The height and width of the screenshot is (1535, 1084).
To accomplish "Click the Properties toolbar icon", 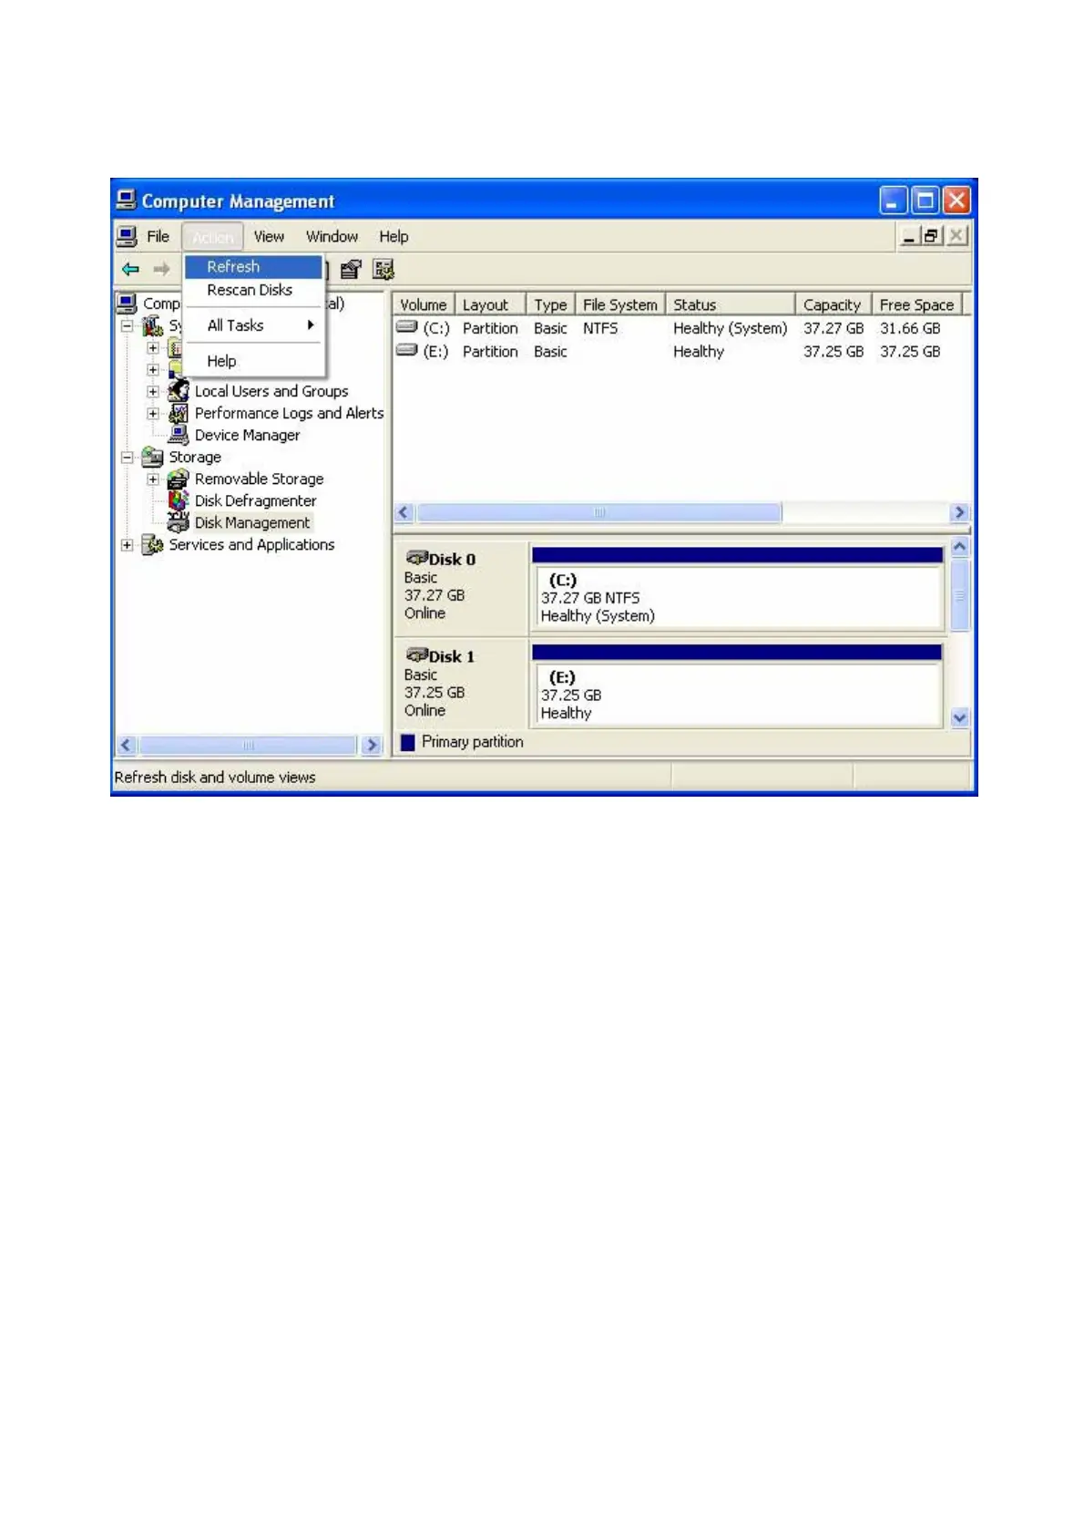I will (x=351, y=269).
